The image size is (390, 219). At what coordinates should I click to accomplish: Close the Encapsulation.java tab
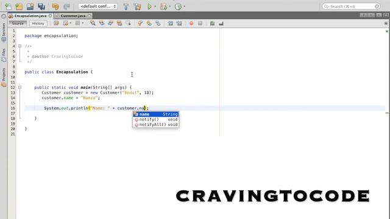pos(50,16)
